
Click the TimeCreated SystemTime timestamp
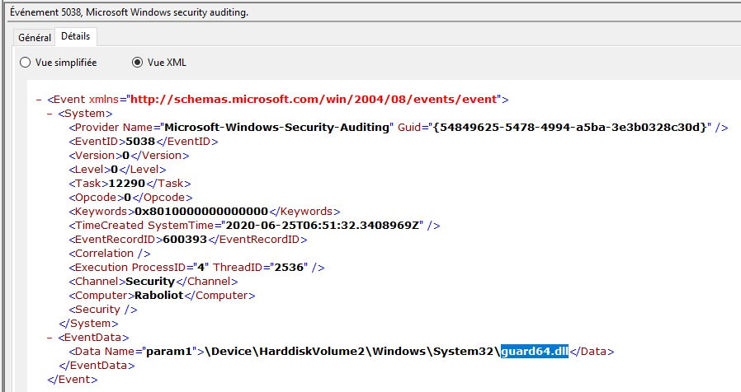click(321, 226)
